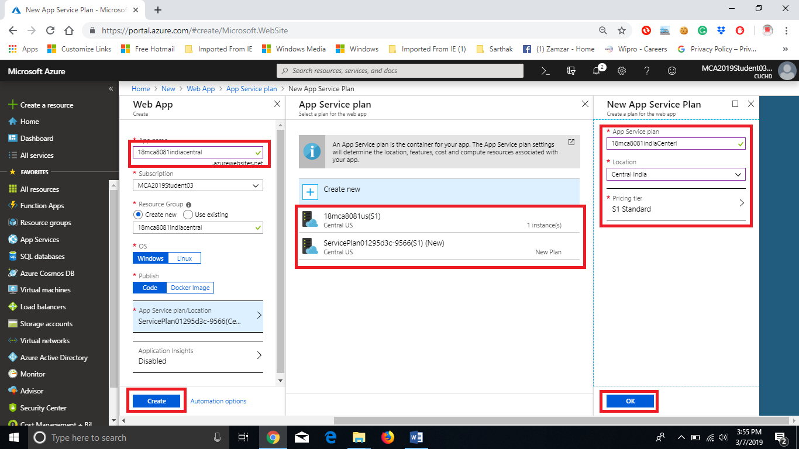This screenshot has width=799, height=449.
Task: Open Azure Active Directory in sidebar
Action: point(55,358)
